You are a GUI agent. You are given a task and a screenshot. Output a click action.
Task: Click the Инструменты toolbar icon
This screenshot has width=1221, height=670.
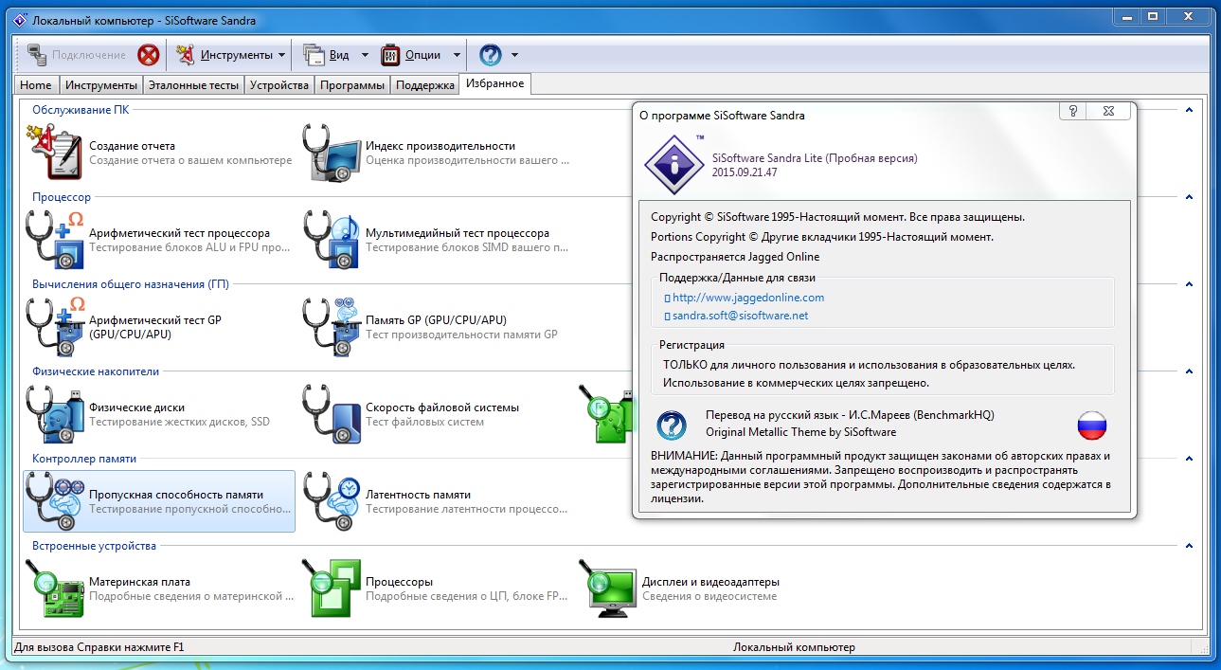(187, 55)
